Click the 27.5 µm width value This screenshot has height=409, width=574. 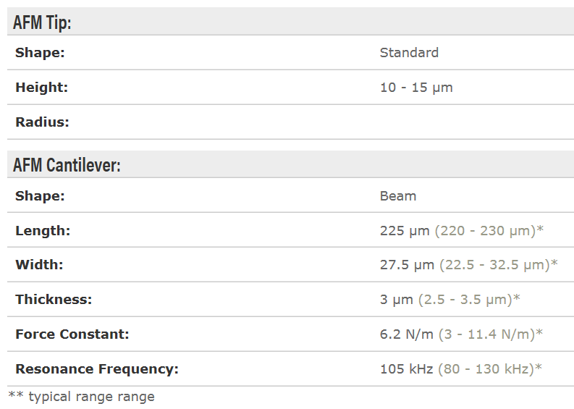pos(407,265)
